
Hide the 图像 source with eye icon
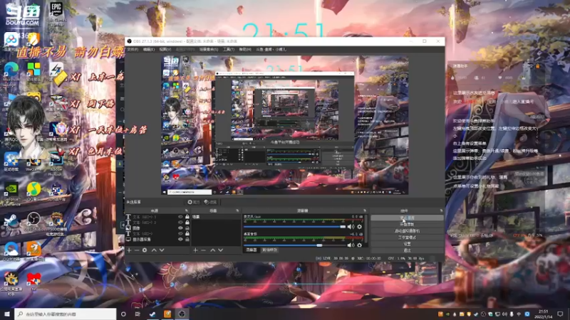point(180,228)
